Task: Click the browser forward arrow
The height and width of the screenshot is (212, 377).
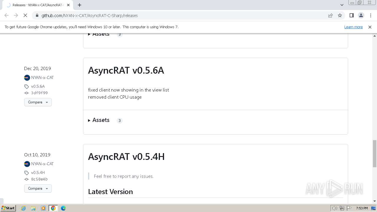Action: point(16,15)
